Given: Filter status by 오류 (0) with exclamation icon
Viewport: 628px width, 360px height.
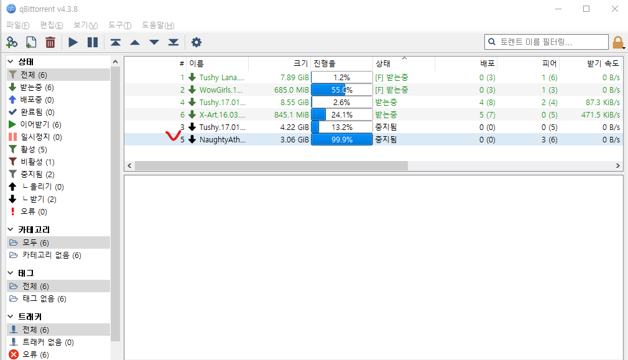Looking at the screenshot, I should click(58, 211).
